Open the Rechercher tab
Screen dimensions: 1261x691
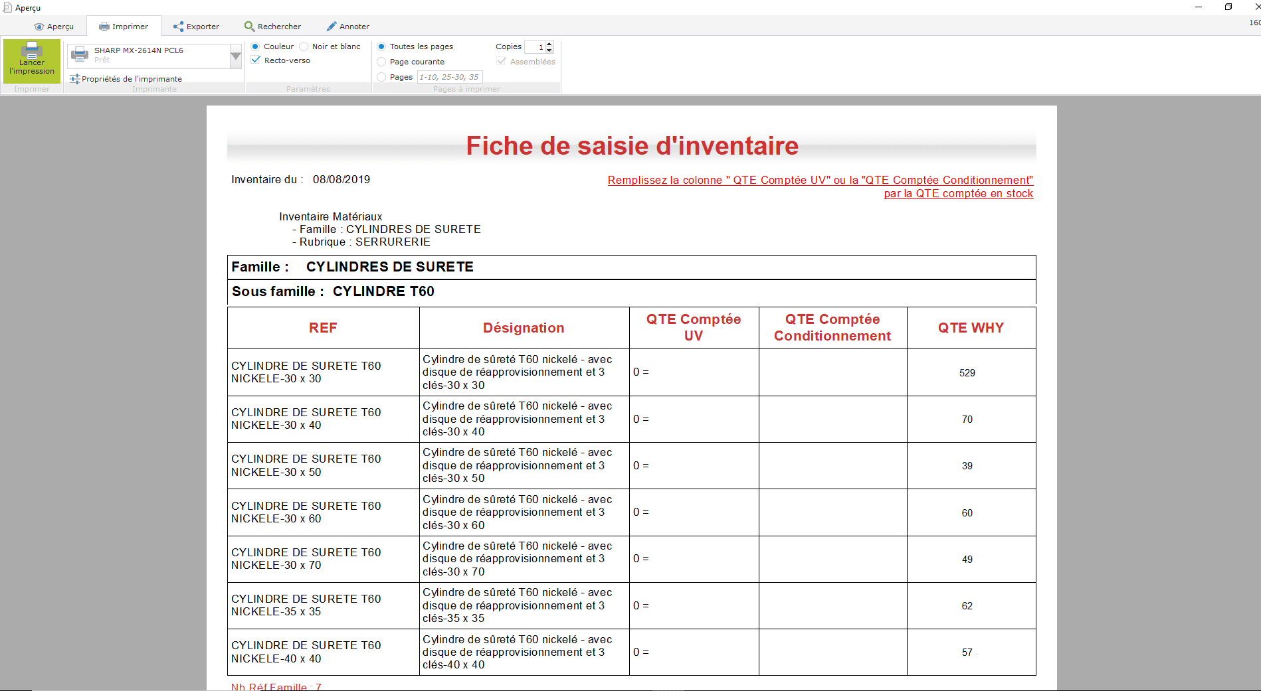tap(272, 27)
